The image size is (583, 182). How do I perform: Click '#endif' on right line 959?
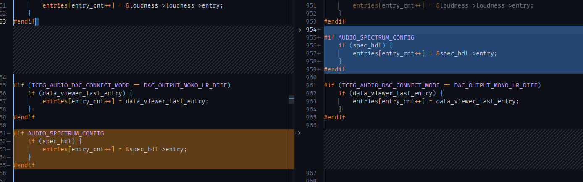[335, 69]
